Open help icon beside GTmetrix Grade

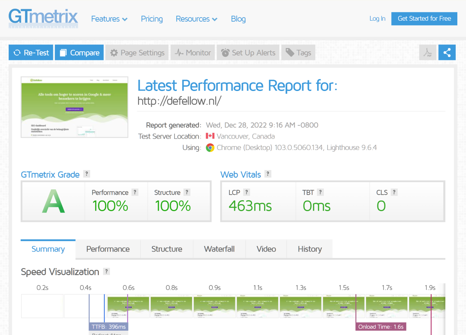tap(87, 174)
